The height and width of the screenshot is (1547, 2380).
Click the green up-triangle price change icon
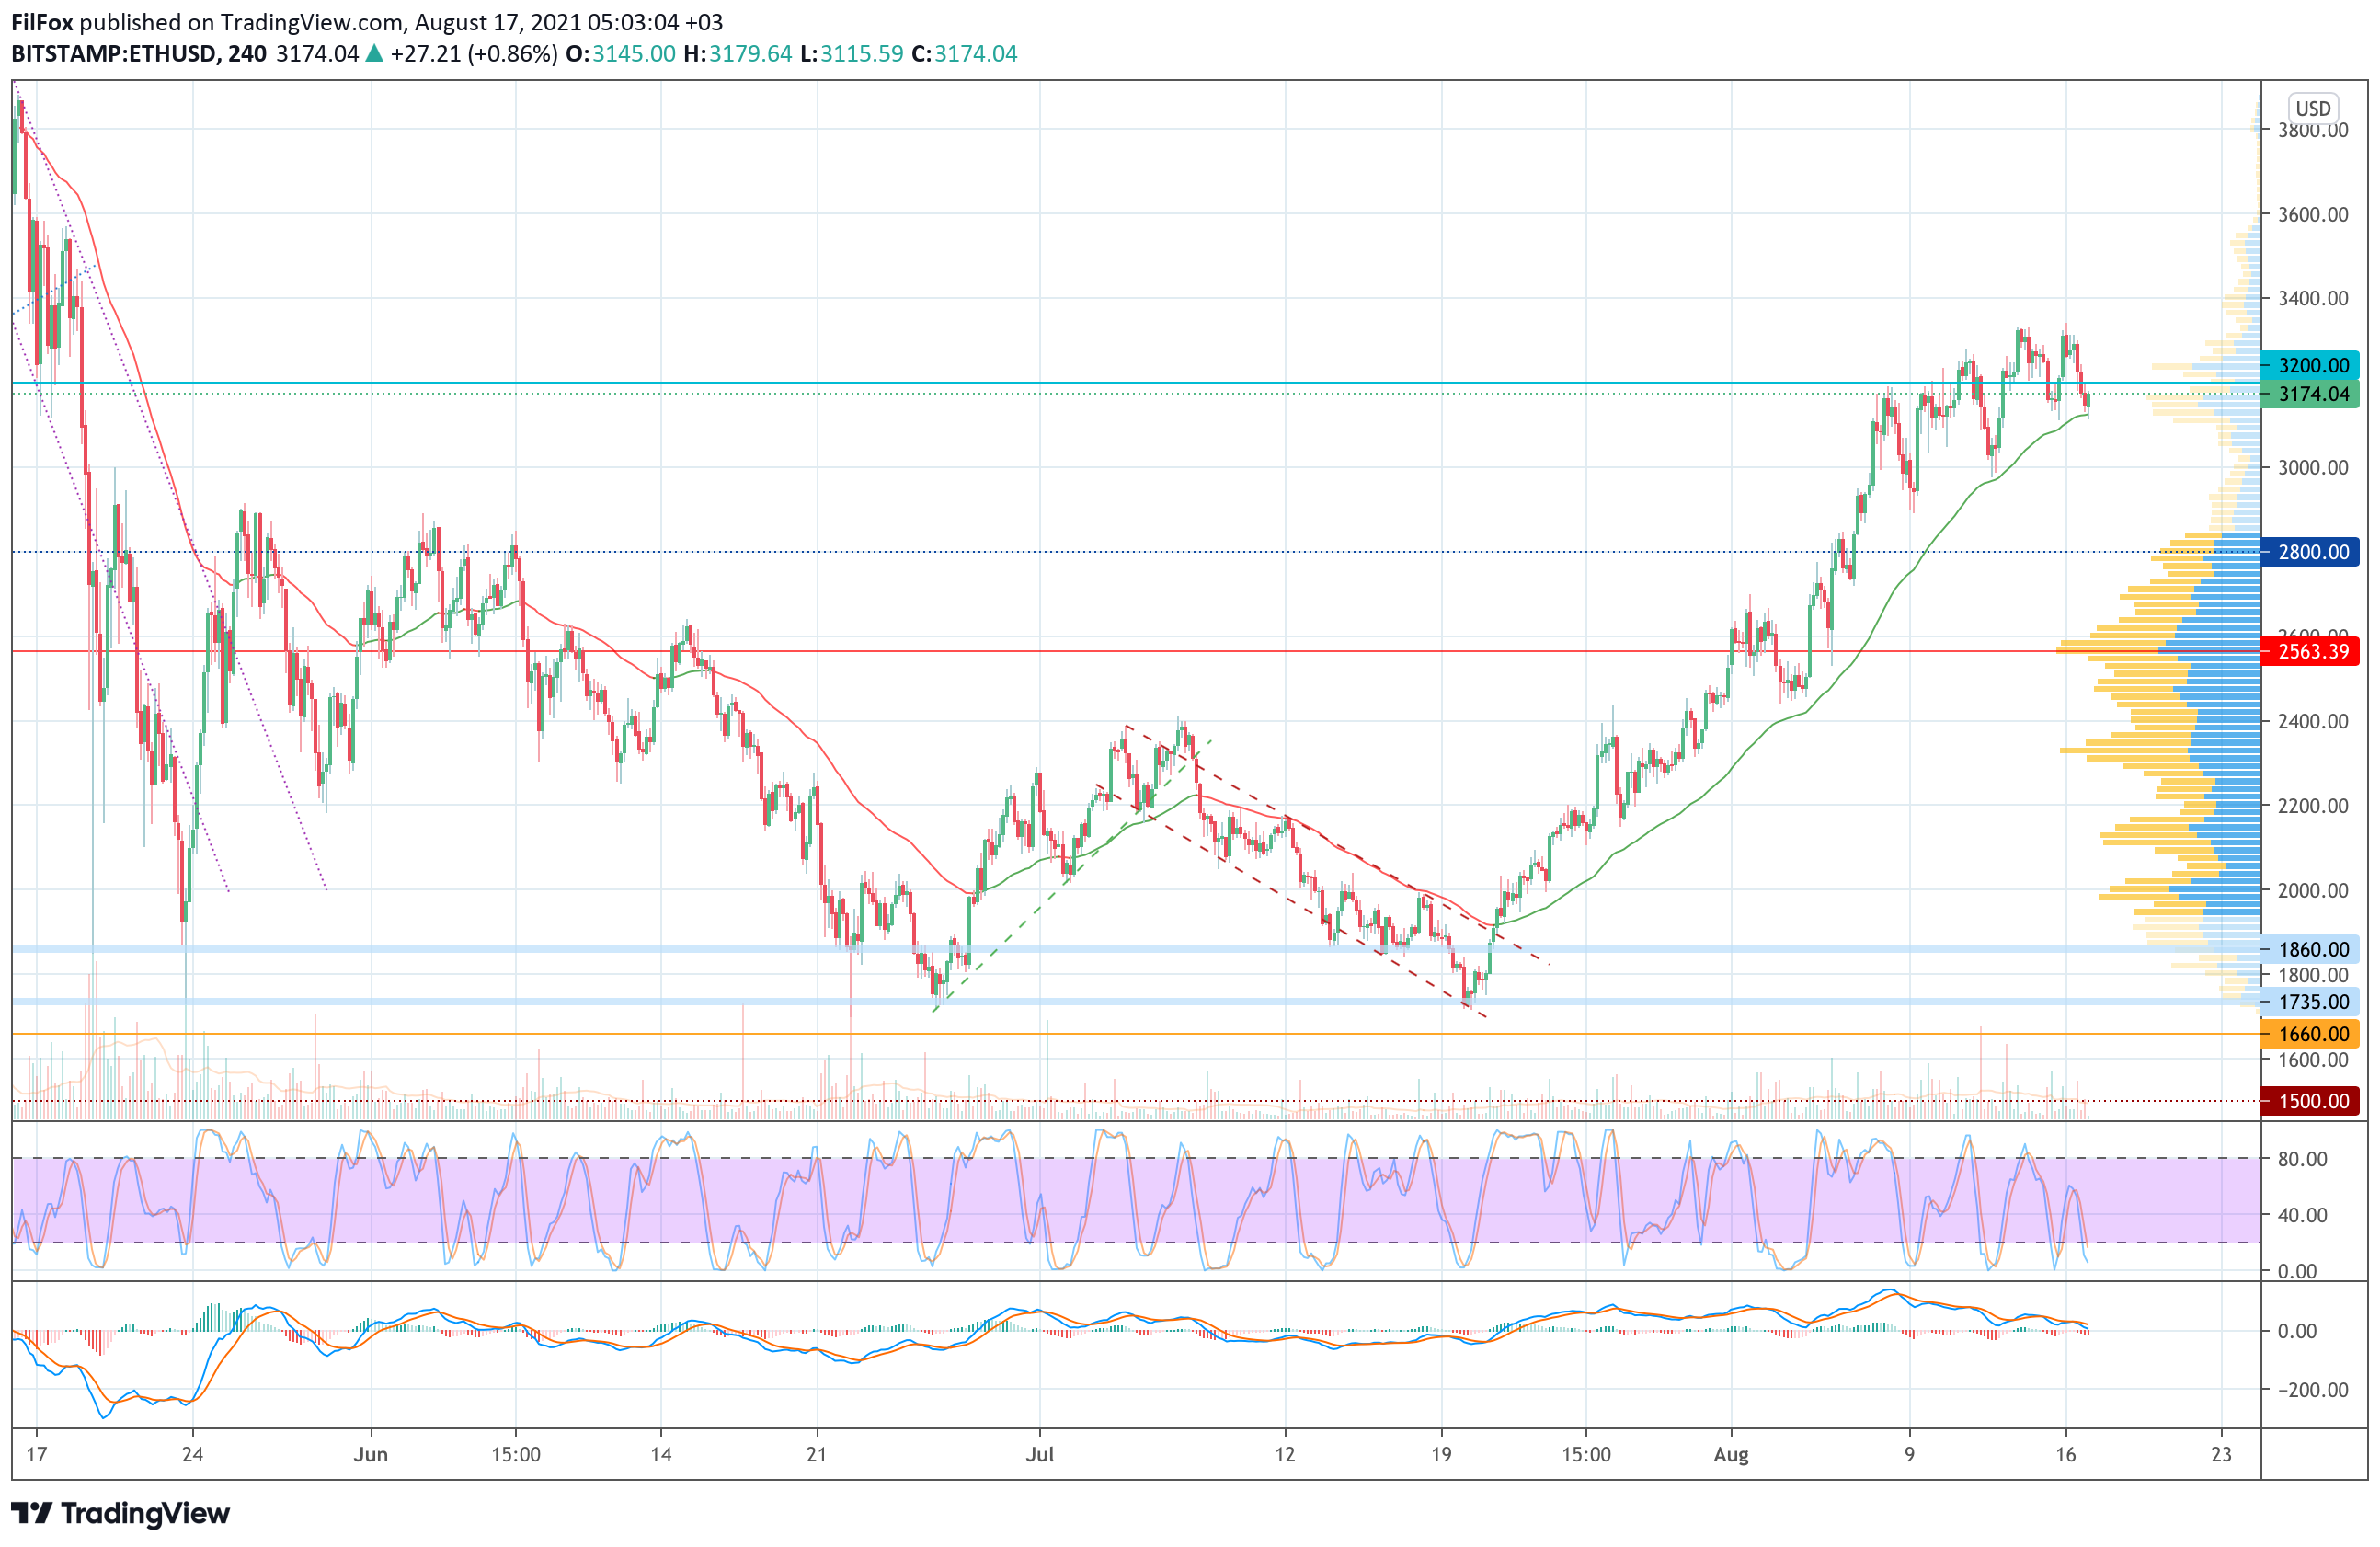(373, 54)
